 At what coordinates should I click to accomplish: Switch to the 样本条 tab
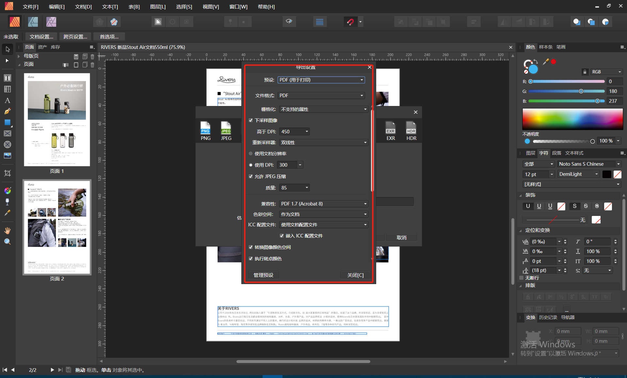546,47
